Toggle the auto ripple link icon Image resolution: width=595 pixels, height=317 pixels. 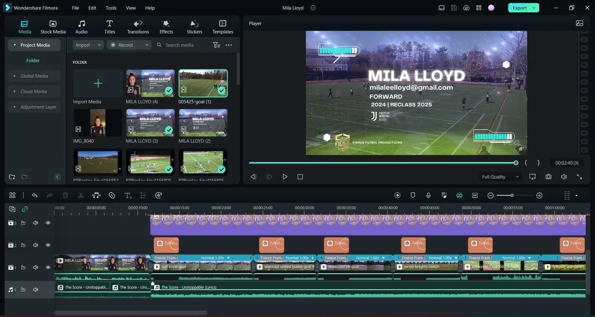point(25,209)
